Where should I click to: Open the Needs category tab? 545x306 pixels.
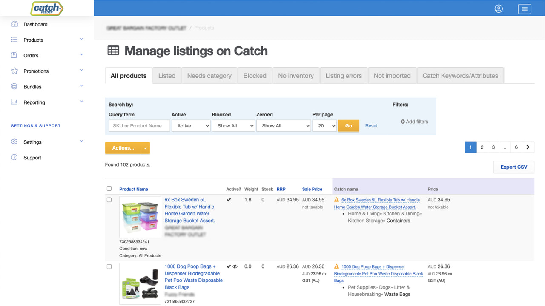pyautogui.click(x=209, y=75)
